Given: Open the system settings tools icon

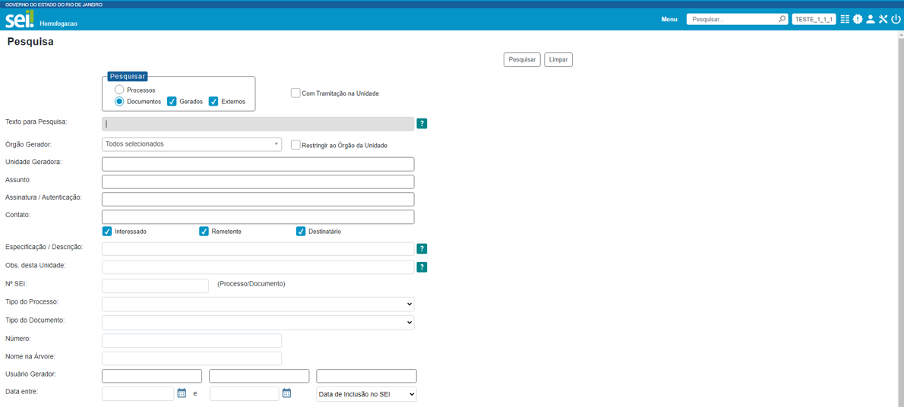Looking at the screenshot, I should [x=883, y=19].
